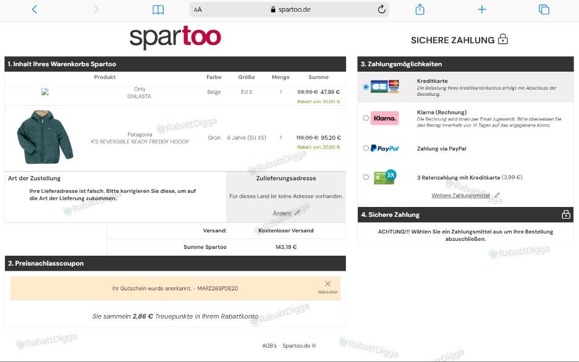Click the Kreditkarte label text
This screenshot has width=579, height=362.
pyautogui.click(x=432, y=81)
